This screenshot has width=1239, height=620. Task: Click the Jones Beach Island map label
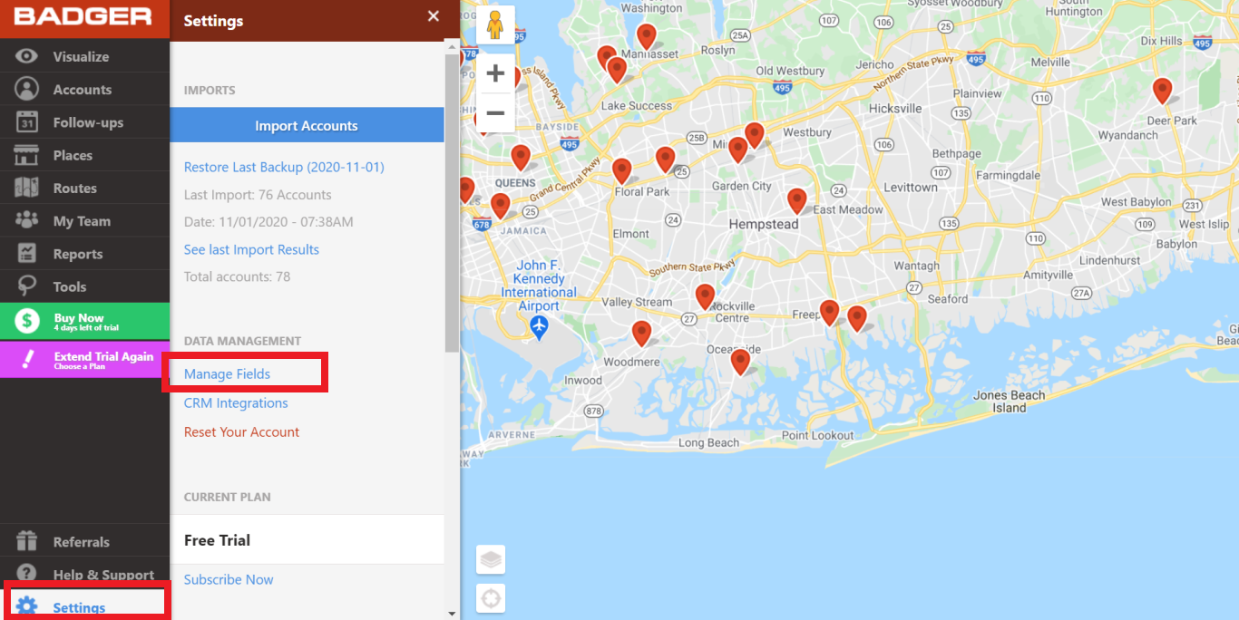click(x=1009, y=402)
